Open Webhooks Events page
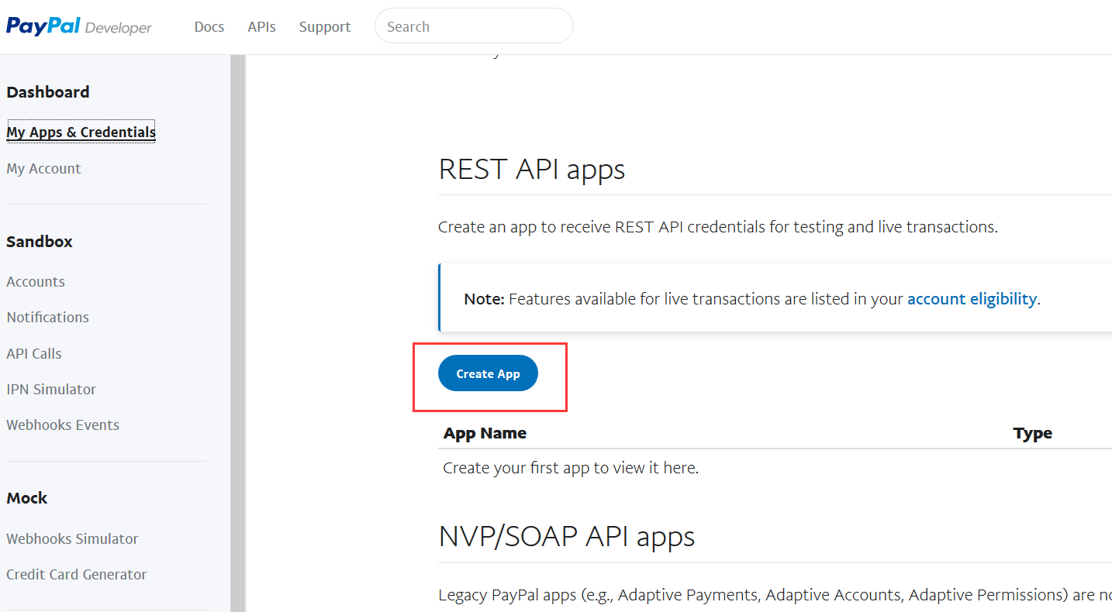 pyautogui.click(x=63, y=425)
